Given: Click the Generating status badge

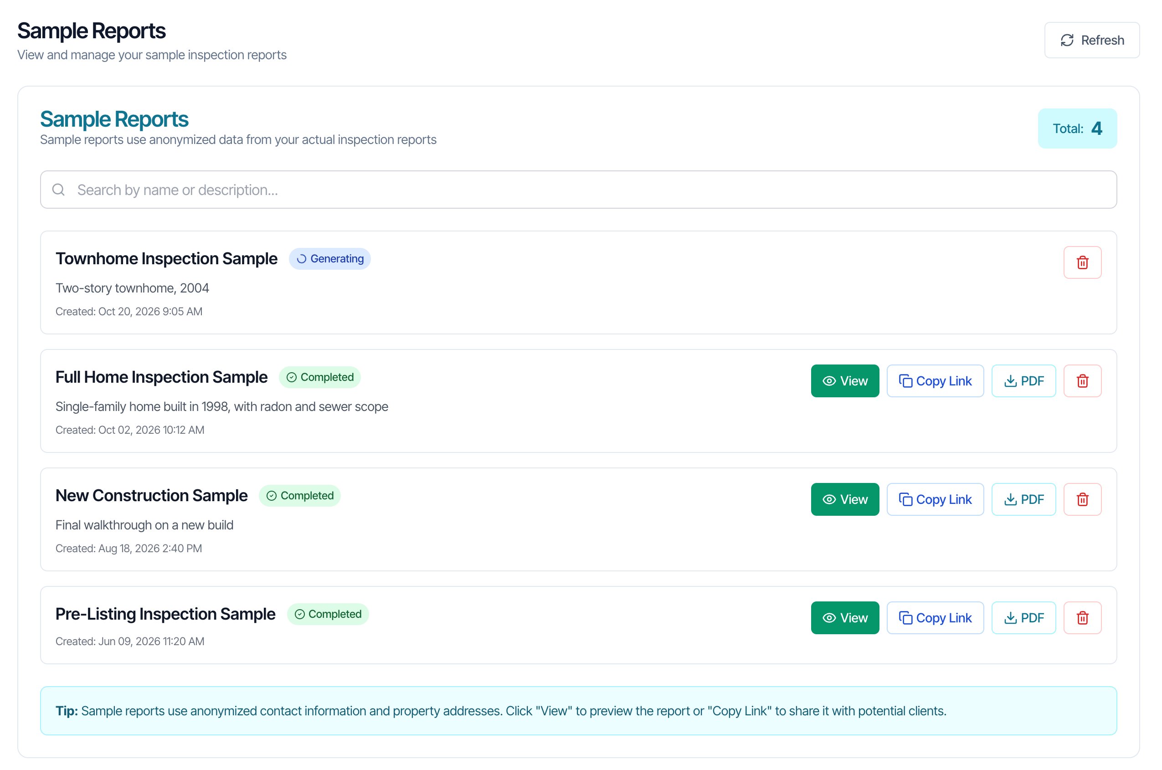Looking at the screenshot, I should 329,259.
